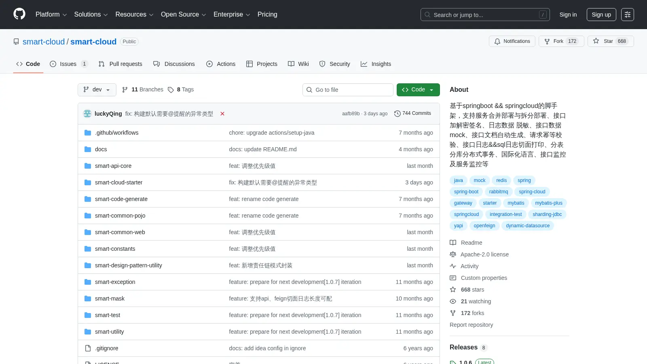
Task: Click the Custom properties icon
Action: coord(453,278)
